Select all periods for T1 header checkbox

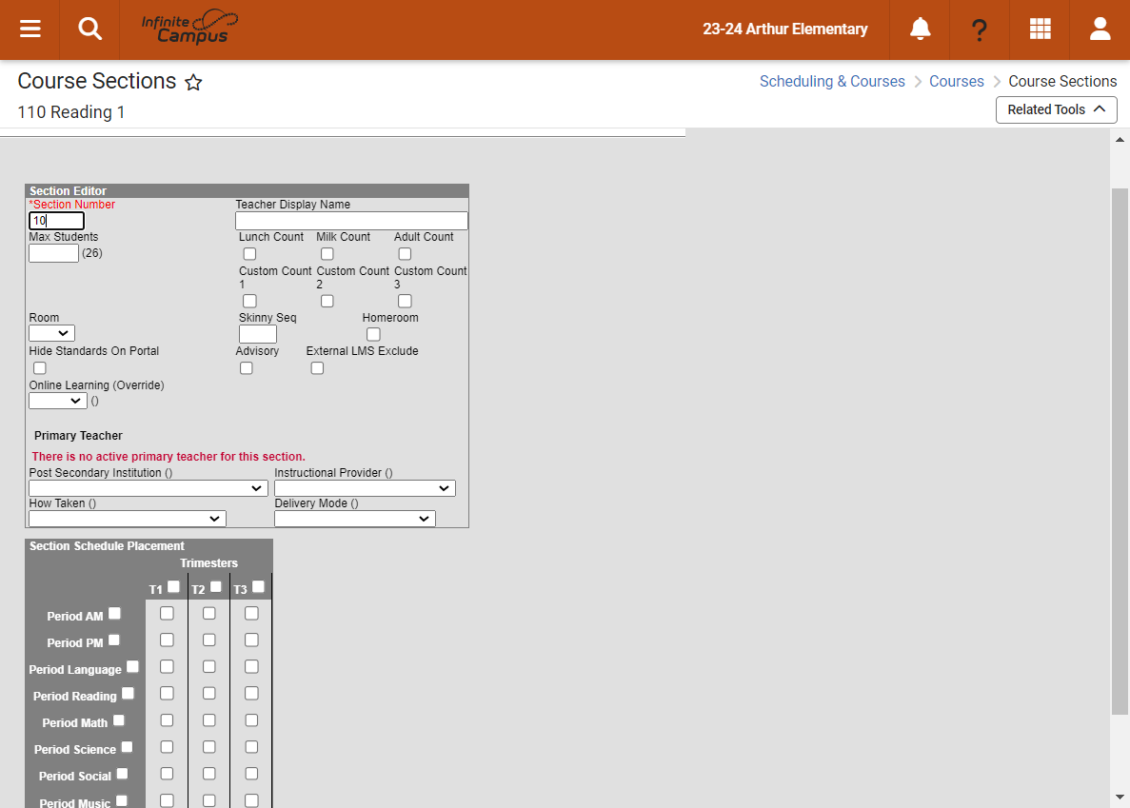coord(173,587)
